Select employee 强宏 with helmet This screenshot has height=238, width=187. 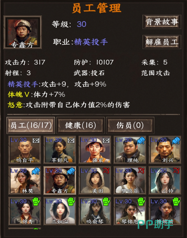[95, 150]
